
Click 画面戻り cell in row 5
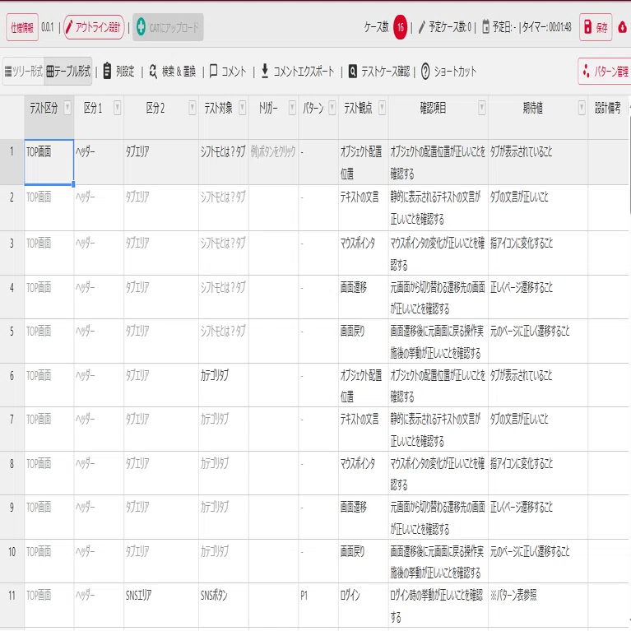(x=364, y=341)
